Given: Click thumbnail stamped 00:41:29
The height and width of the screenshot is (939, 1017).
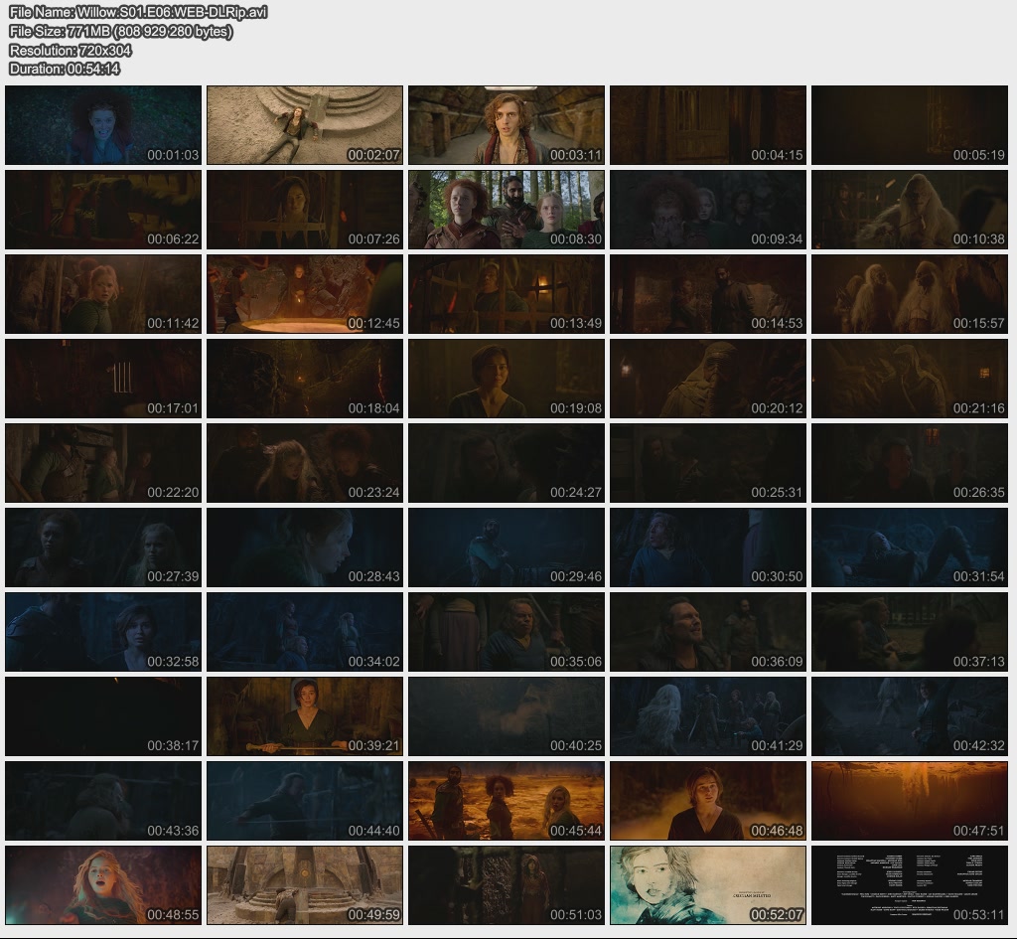Looking at the screenshot, I should [x=708, y=716].
